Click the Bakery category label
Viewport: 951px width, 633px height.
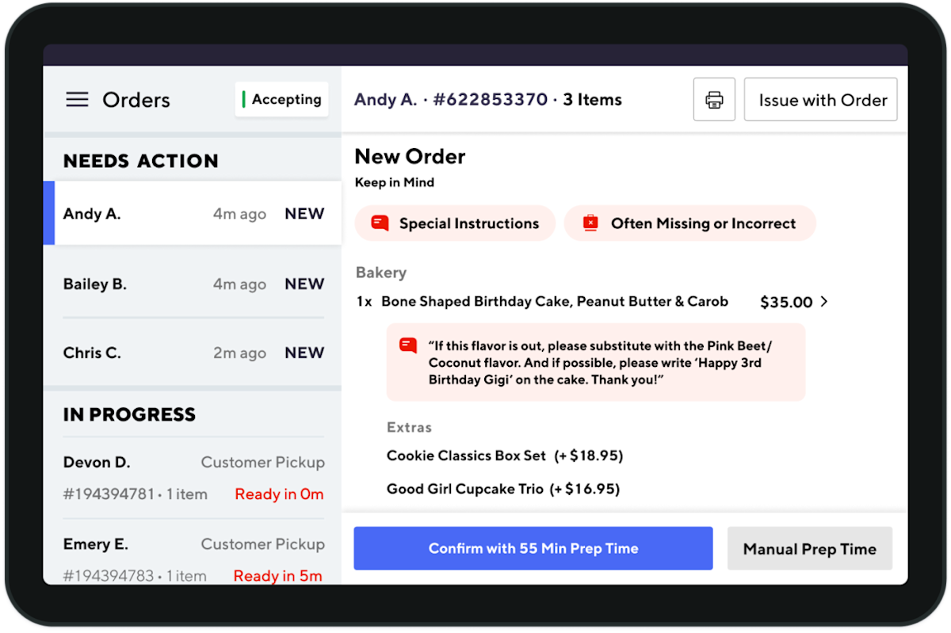click(381, 273)
